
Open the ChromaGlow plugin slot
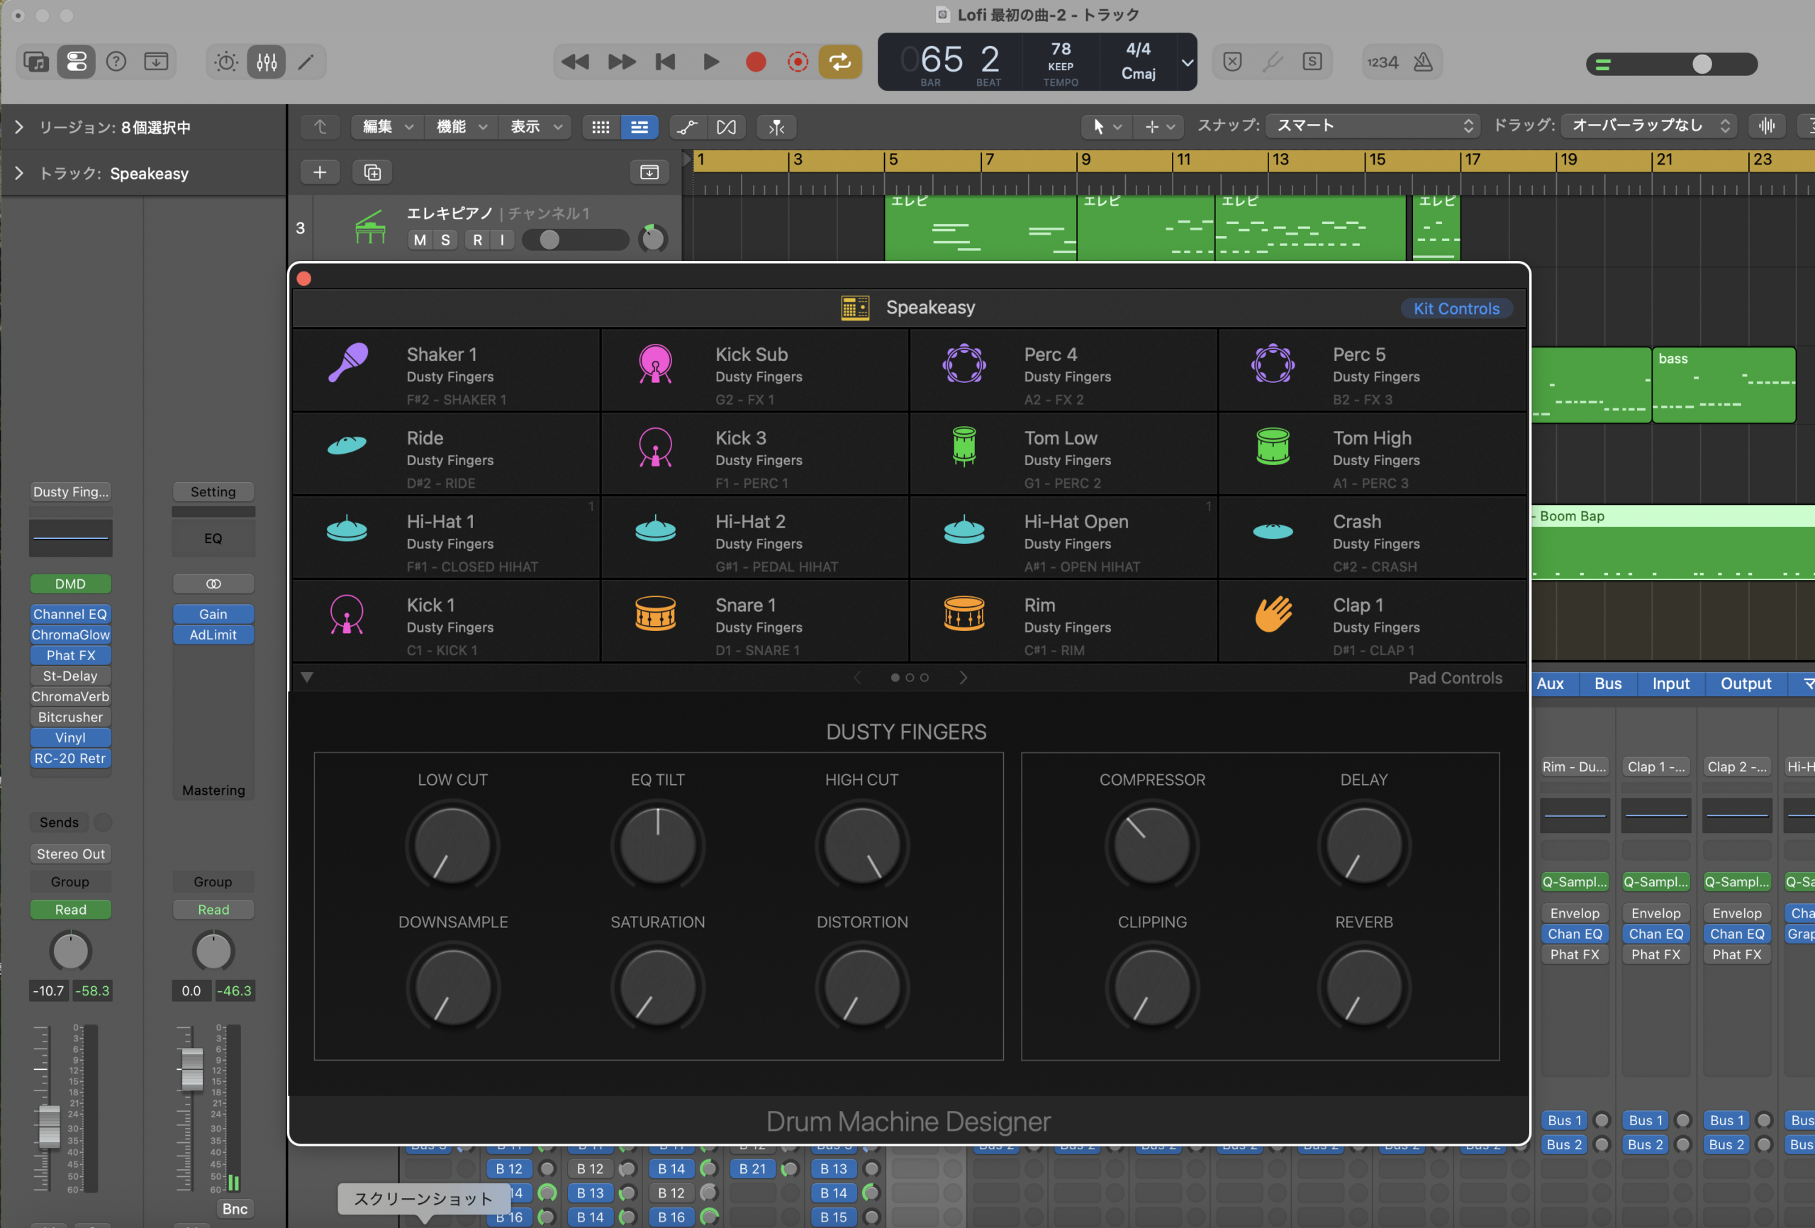pyautogui.click(x=70, y=635)
